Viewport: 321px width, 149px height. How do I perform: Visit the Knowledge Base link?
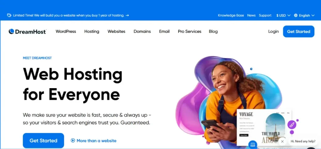coord(231,15)
